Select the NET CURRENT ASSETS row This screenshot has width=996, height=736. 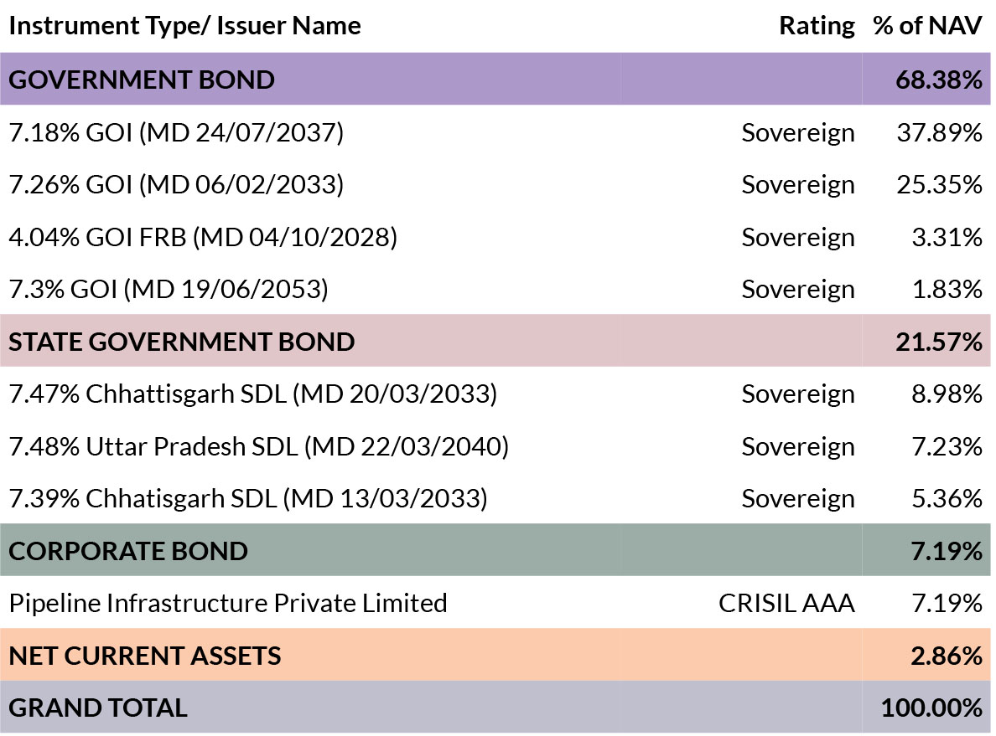coord(495,656)
